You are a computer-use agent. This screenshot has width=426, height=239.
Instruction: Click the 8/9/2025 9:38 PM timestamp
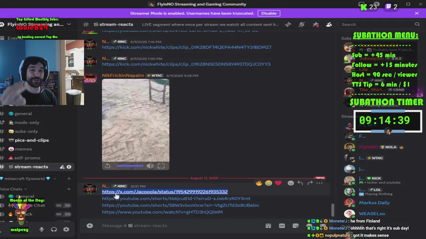182,76
